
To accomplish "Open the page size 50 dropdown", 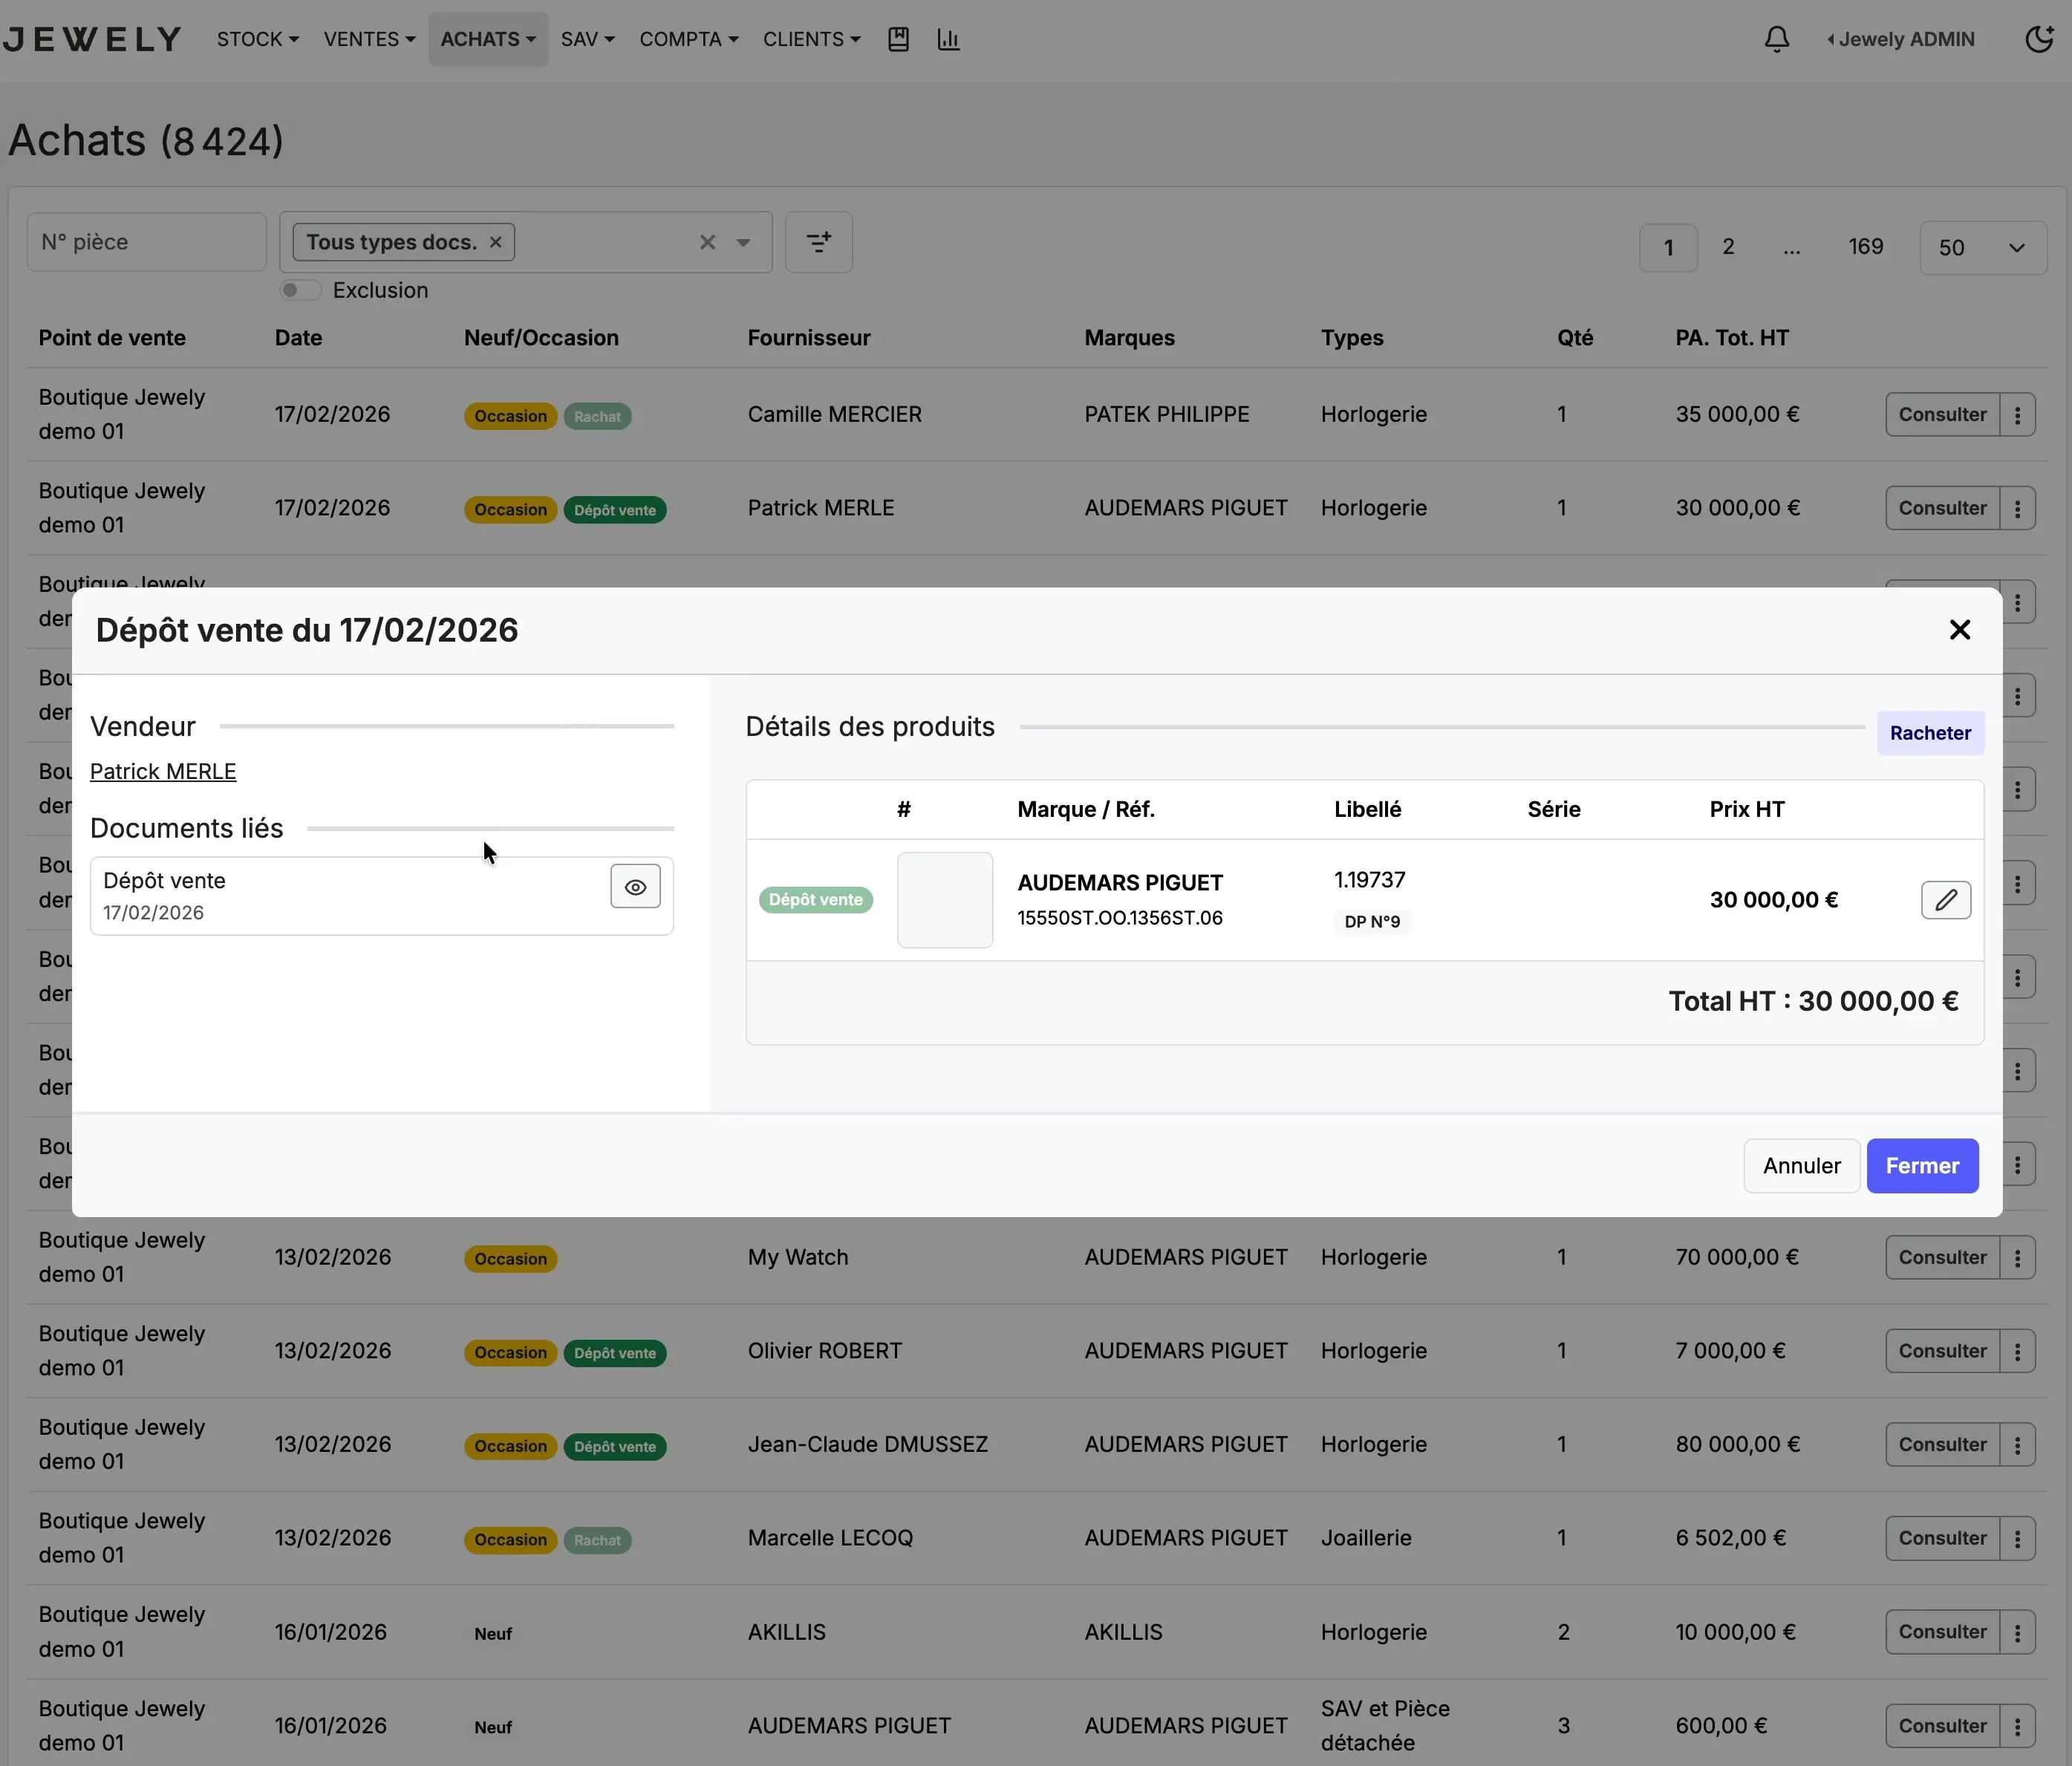I will [1982, 248].
